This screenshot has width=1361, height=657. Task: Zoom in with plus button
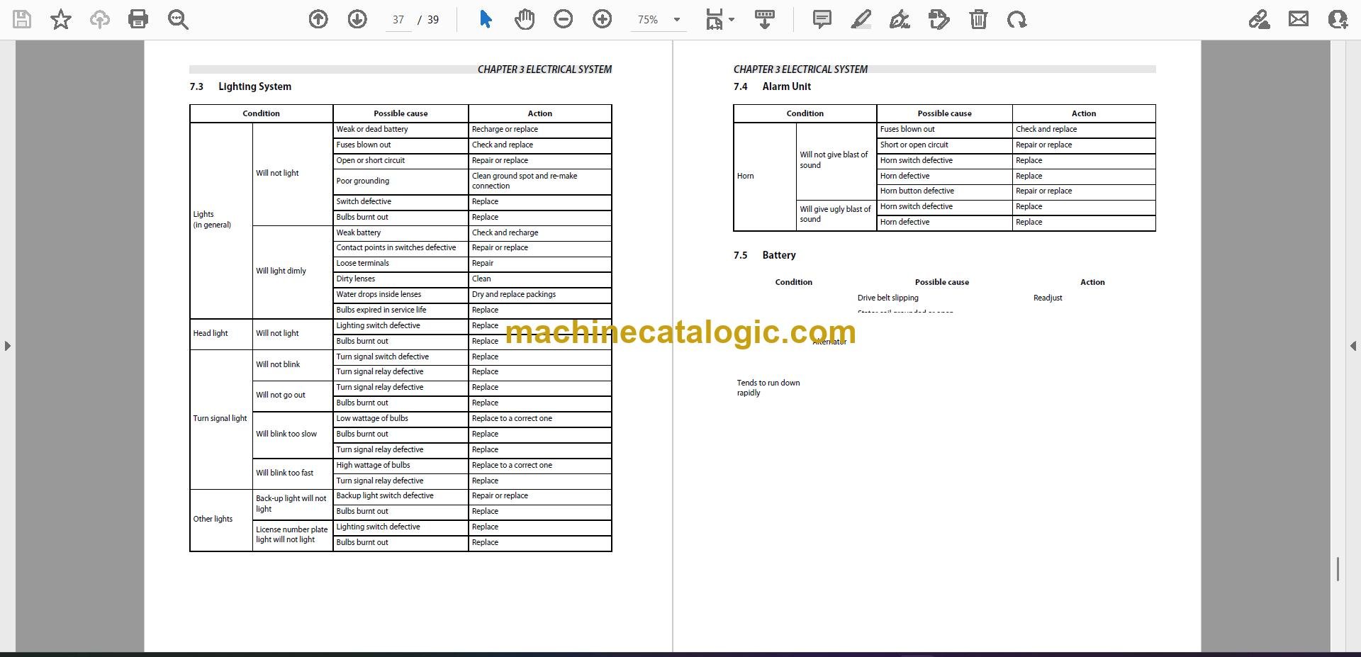click(x=603, y=19)
